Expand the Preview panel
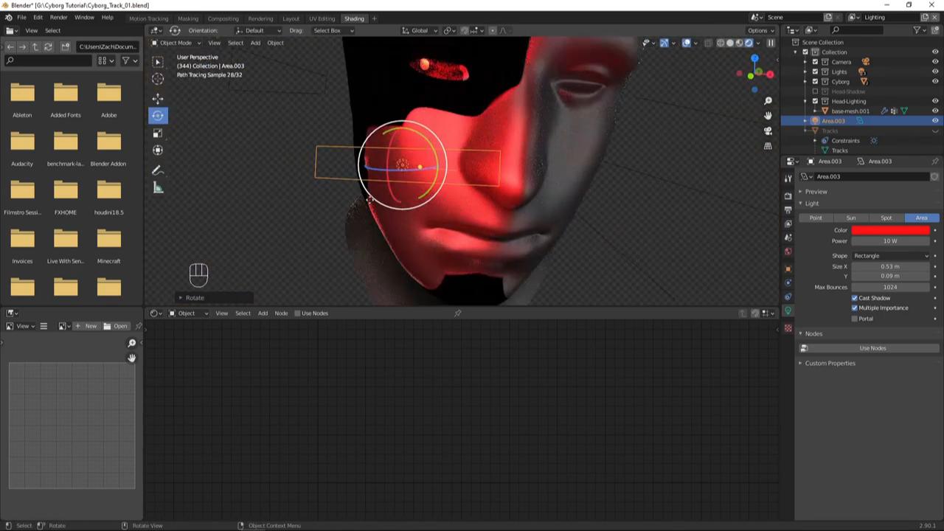This screenshot has width=944, height=531. click(x=815, y=192)
